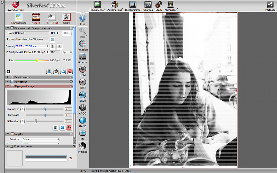This screenshot has height=173, width=277.
Task: Click the Partager share button
Action: tap(270, 5)
